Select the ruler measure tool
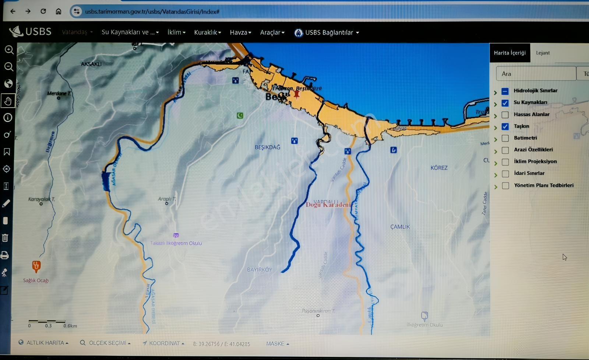The image size is (589, 360). point(6,186)
